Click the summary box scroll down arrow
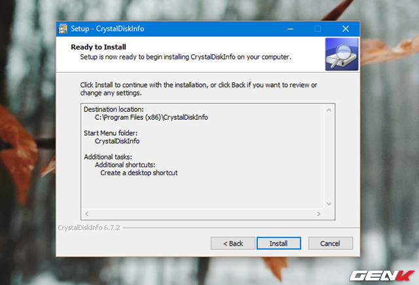 (329, 203)
